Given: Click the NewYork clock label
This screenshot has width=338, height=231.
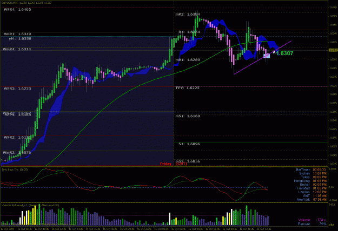Looking at the screenshot, I should (x=303, y=200).
